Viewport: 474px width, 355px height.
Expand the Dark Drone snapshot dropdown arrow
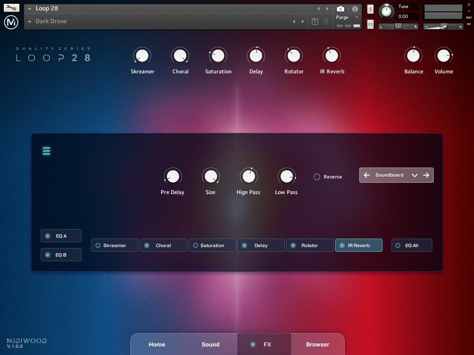[x=29, y=21]
